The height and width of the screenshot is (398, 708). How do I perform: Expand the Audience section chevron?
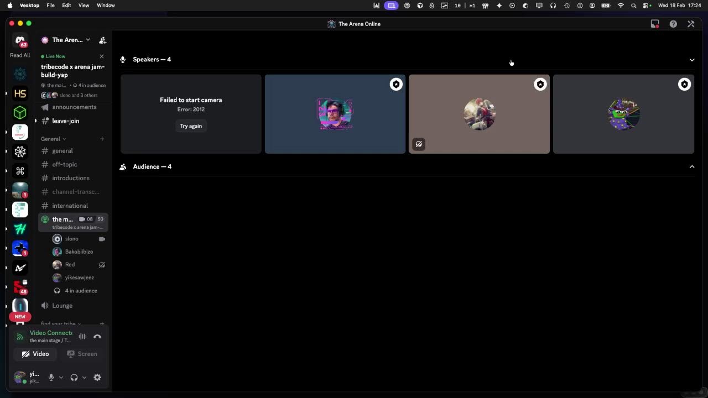point(692,167)
